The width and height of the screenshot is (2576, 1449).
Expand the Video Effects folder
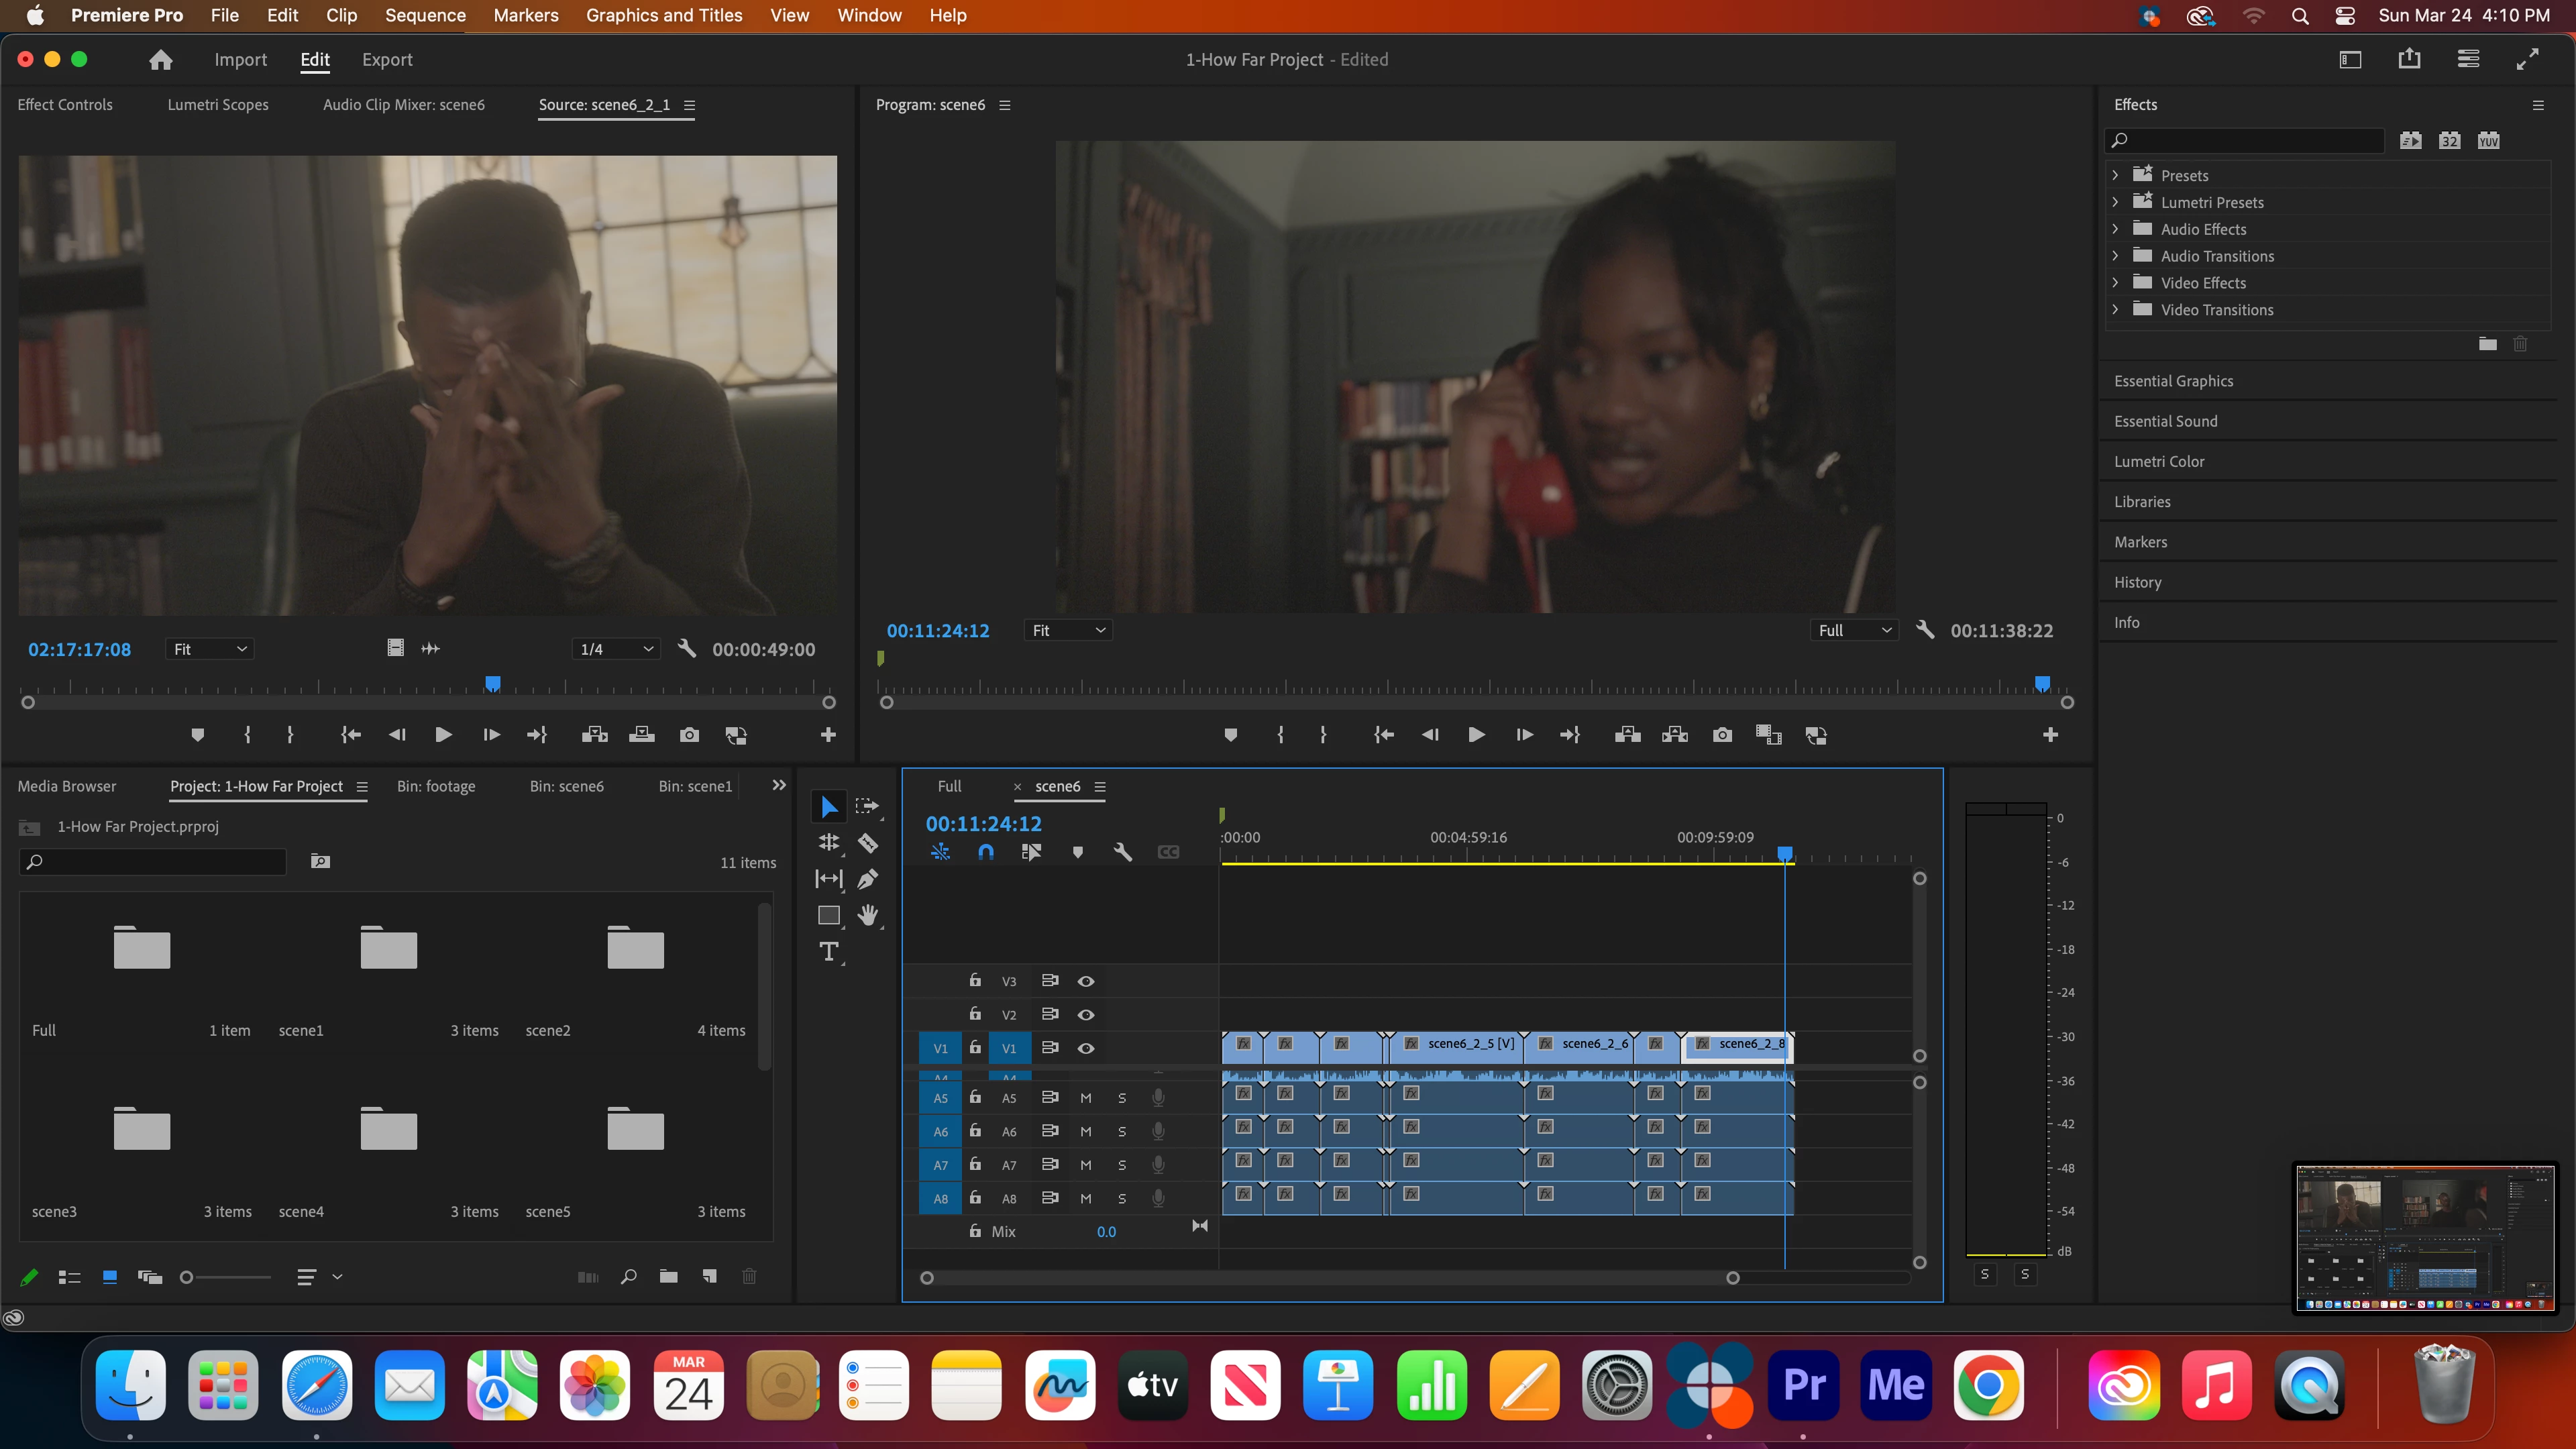(x=2115, y=283)
